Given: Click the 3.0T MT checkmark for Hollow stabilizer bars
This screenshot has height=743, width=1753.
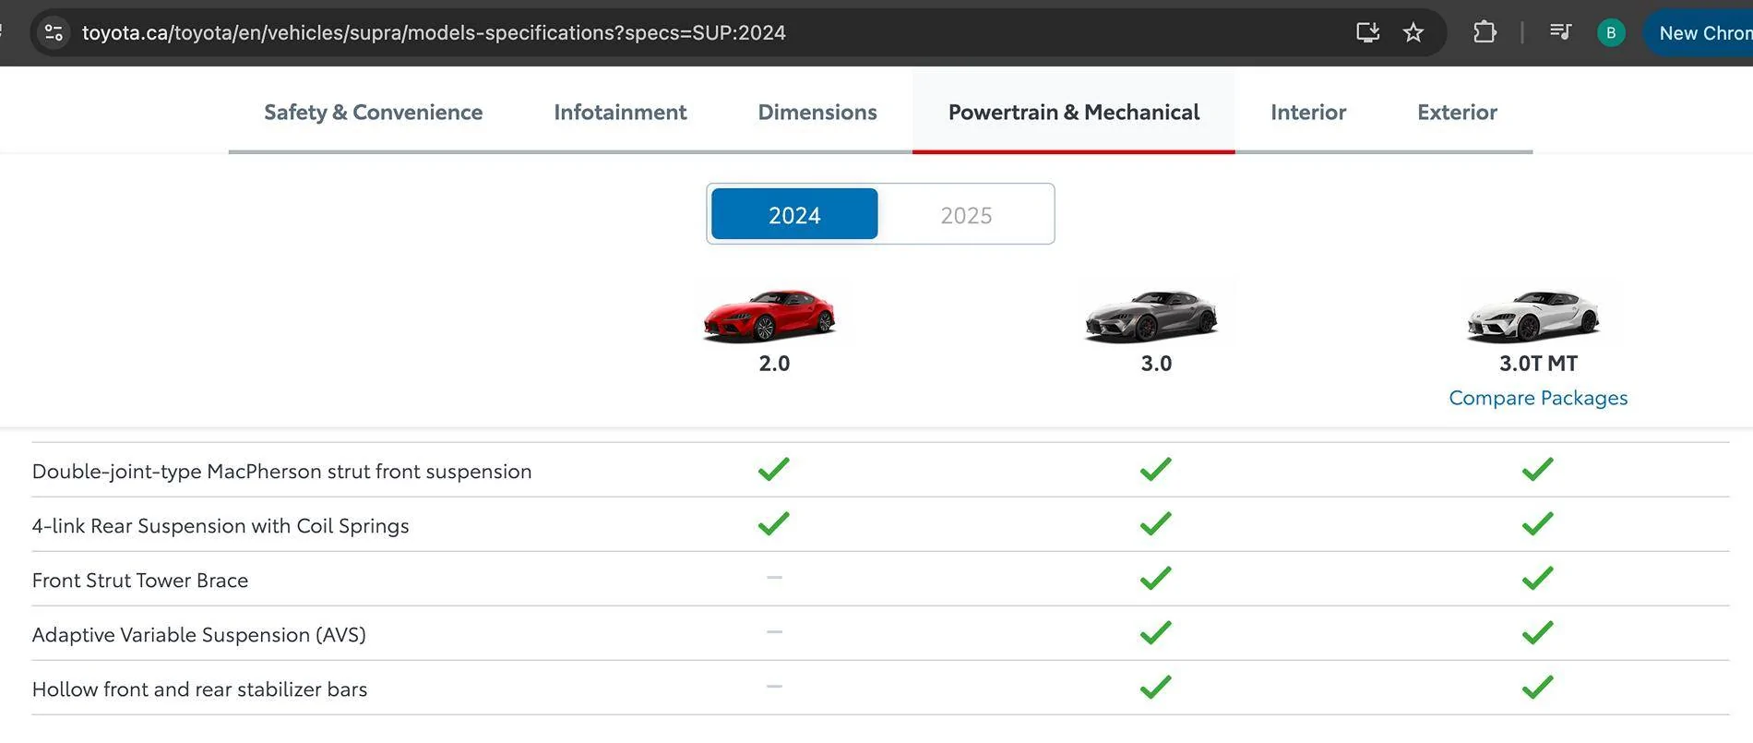Looking at the screenshot, I should click(1538, 687).
